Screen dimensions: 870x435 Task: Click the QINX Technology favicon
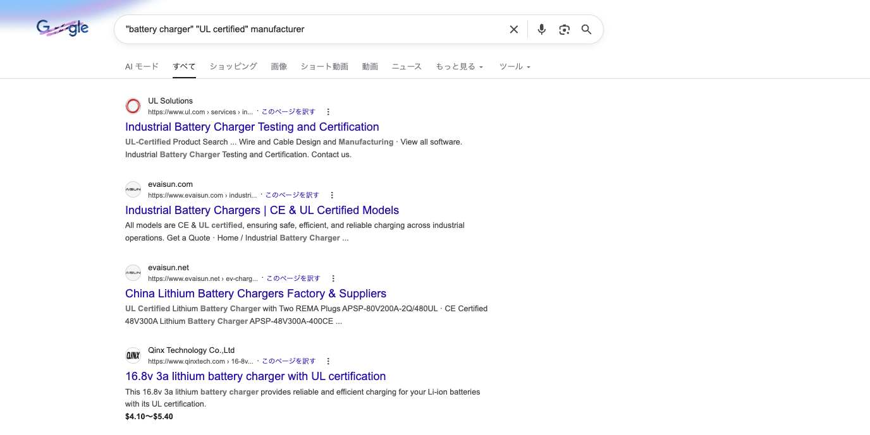(133, 355)
